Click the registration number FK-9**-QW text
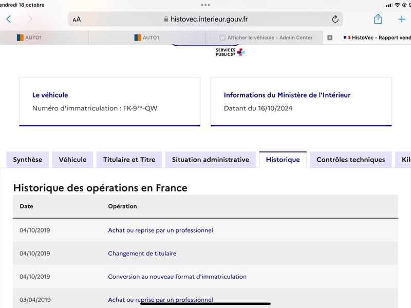The height and width of the screenshot is (308, 411). (x=140, y=108)
